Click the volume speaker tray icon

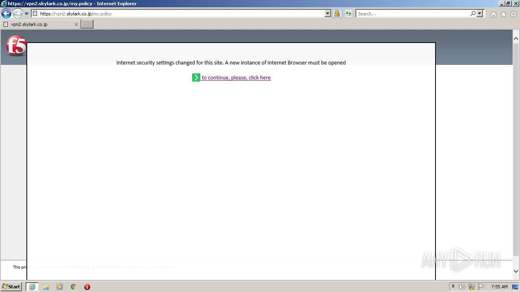coord(462,287)
